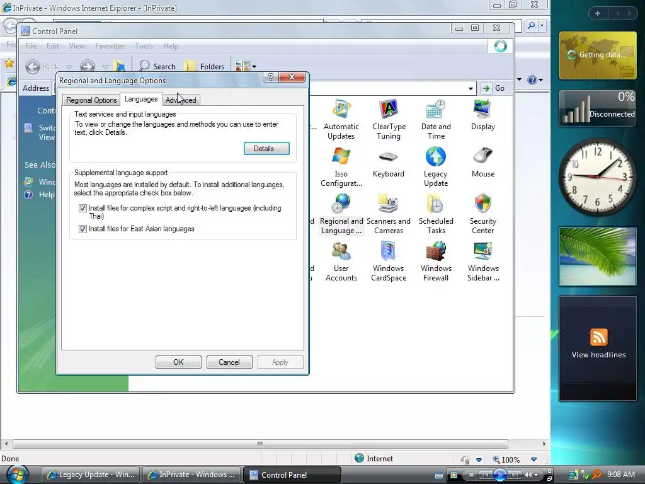Click the IE horizontal scrollbar thumb
Viewport: 645px width, 484px height.
[260, 444]
